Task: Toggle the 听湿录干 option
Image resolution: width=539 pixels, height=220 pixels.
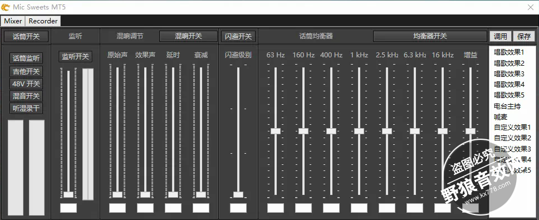Action: click(x=26, y=108)
